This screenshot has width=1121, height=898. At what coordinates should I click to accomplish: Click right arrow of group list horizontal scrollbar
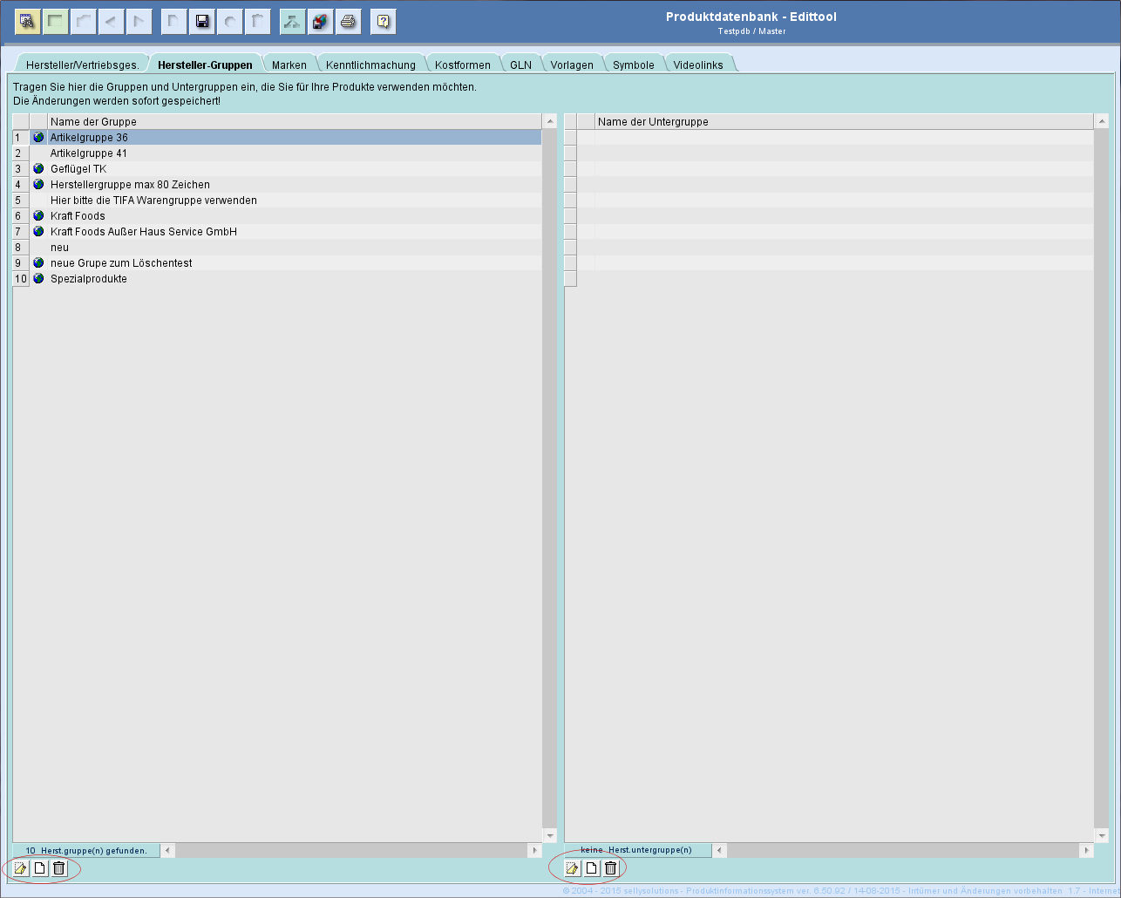534,850
